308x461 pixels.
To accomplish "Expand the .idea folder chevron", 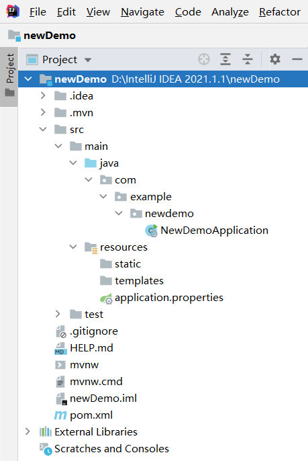I will pyautogui.click(x=43, y=95).
